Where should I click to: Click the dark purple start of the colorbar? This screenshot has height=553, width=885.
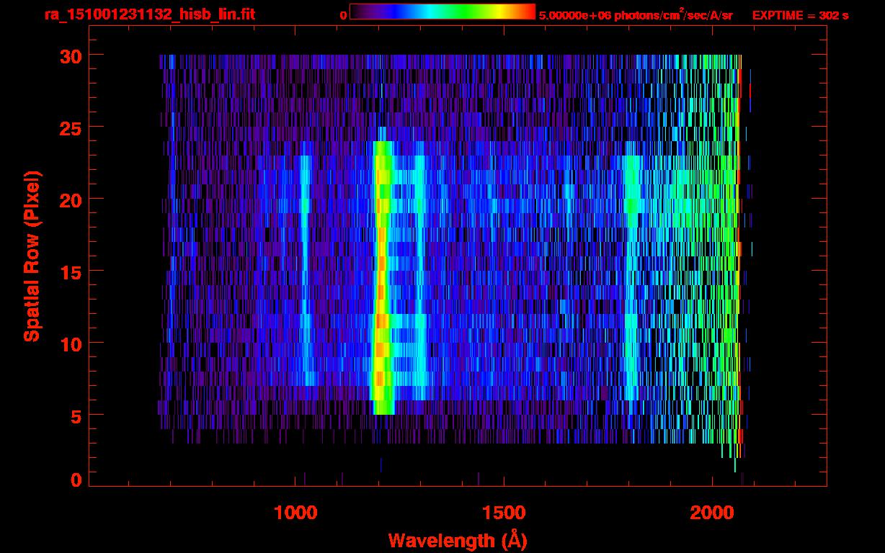(357, 12)
